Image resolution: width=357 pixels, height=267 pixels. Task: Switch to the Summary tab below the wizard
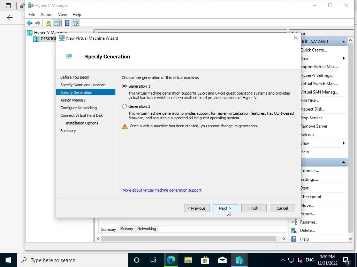[108, 229]
